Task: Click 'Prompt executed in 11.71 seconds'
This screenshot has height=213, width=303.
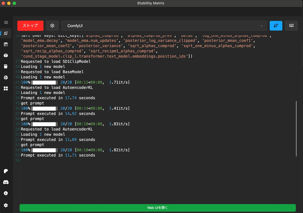Action: pyautogui.click(x=58, y=155)
